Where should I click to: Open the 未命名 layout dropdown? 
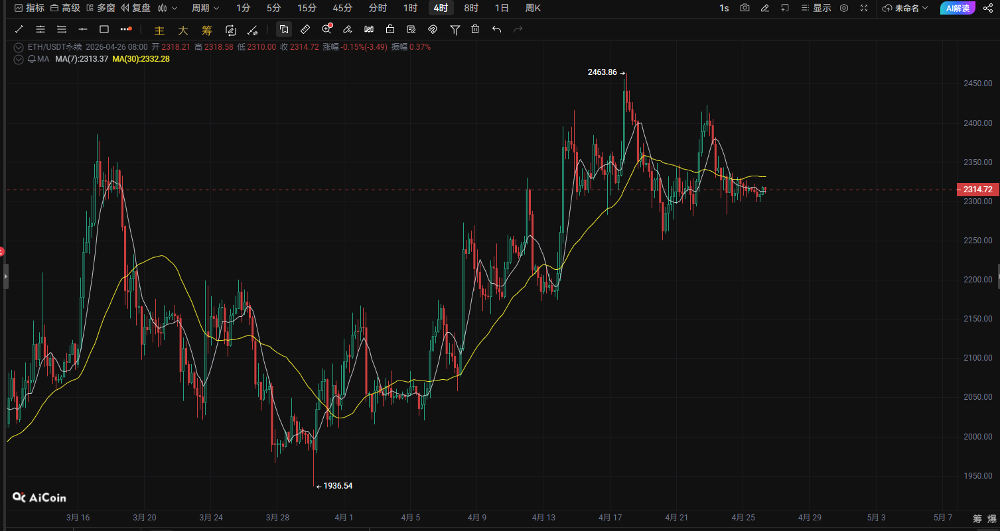(x=906, y=8)
